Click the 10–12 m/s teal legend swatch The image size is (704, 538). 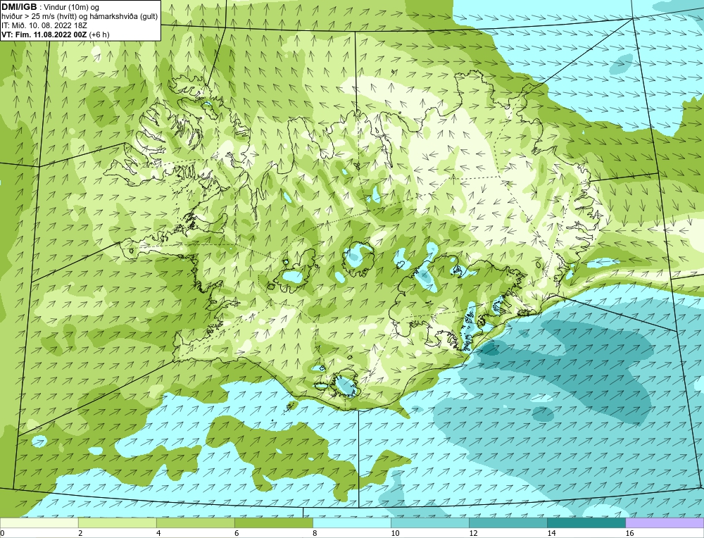click(429, 523)
